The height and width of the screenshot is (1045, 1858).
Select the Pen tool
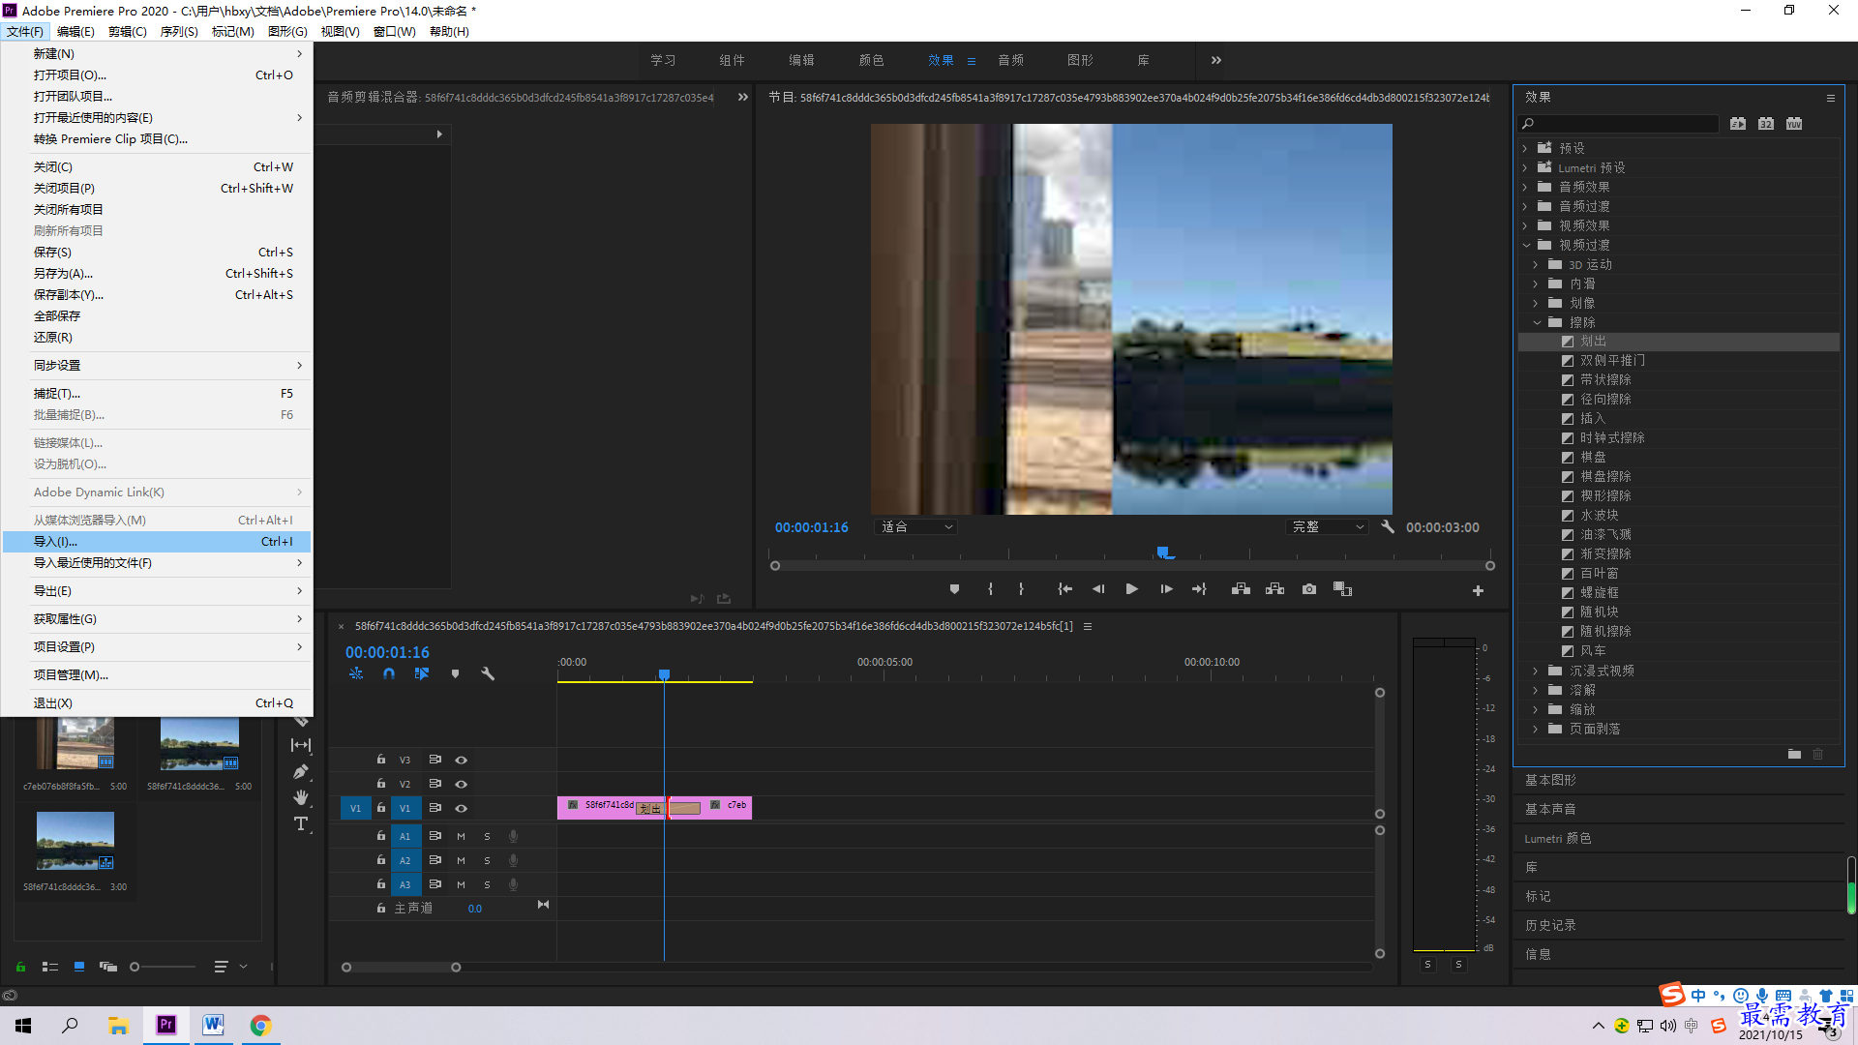pos(301,771)
